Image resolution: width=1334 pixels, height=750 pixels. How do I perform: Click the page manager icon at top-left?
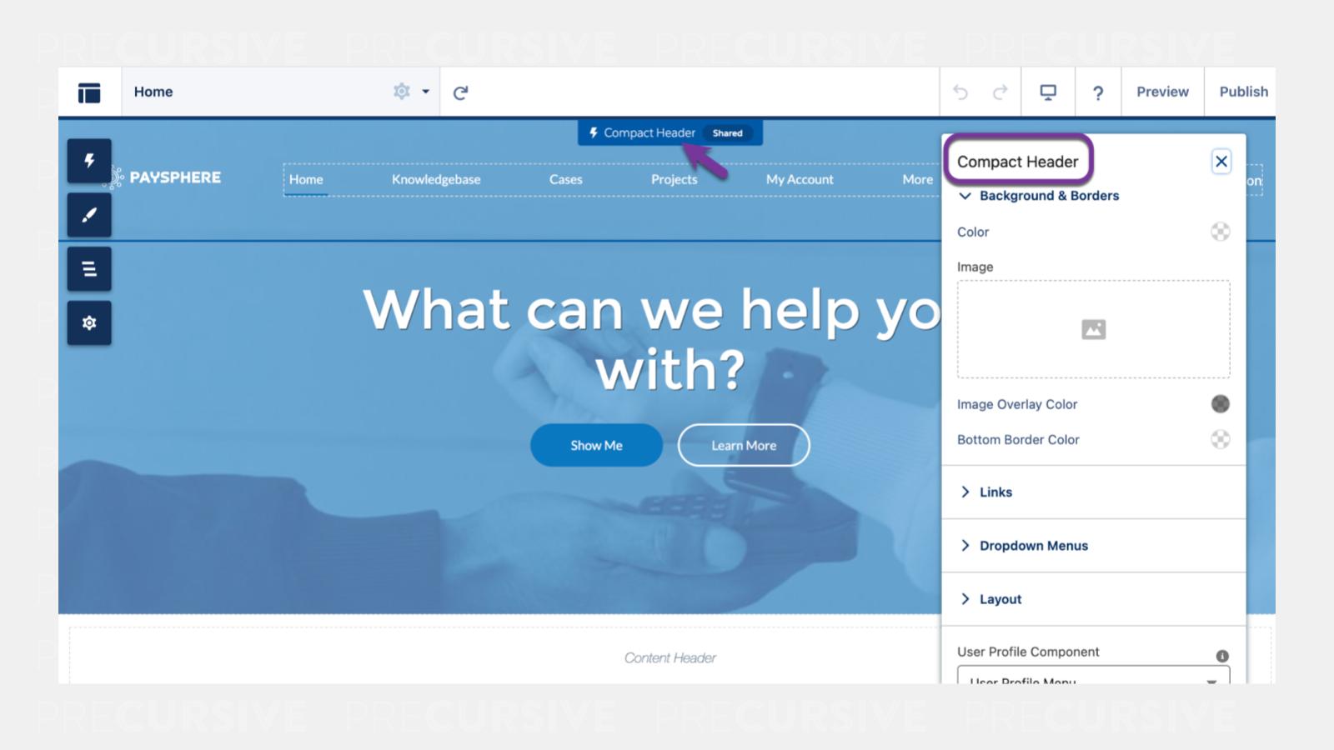point(89,92)
